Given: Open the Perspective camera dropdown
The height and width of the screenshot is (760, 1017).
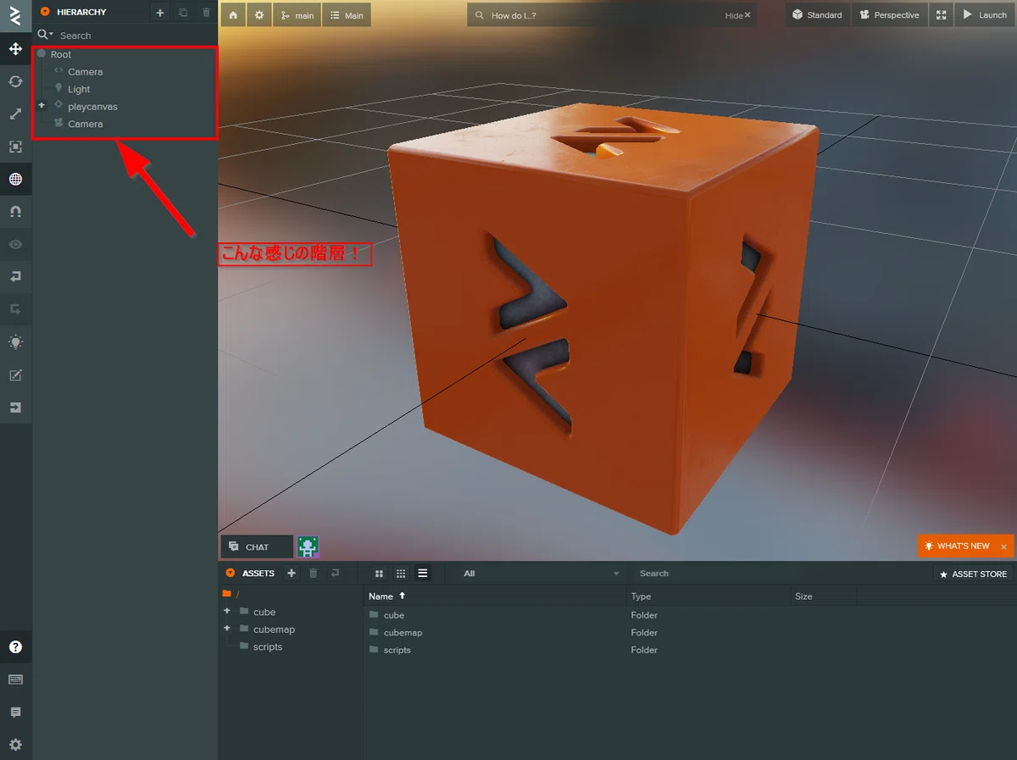Looking at the screenshot, I should click(889, 15).
